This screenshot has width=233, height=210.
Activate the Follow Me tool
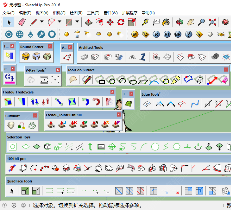99,22
